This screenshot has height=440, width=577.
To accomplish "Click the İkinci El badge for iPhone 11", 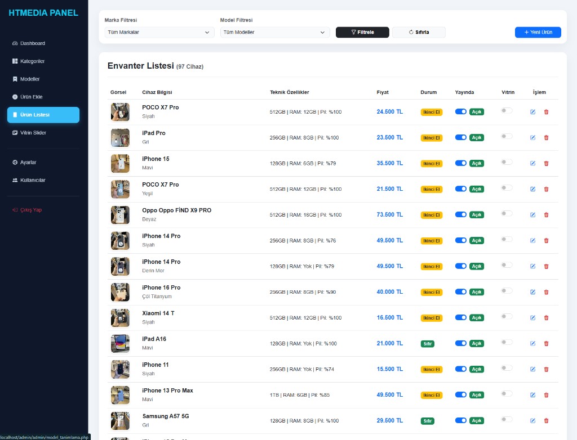I will click(431, 370).
